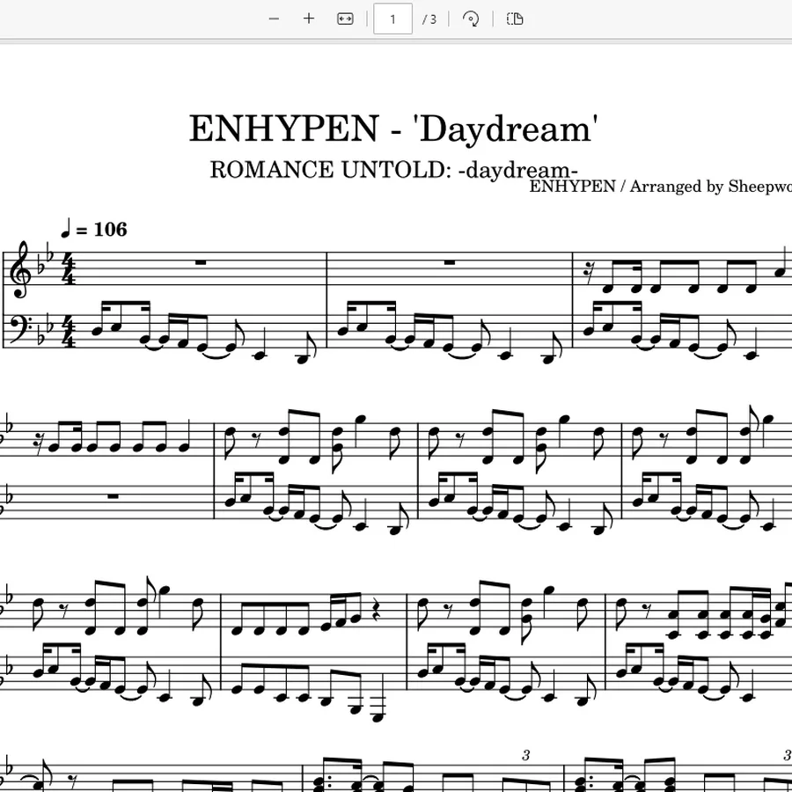Fit the page to width
Image resolution: width=792 pixels, height=792 pixels.
point(345,19)
